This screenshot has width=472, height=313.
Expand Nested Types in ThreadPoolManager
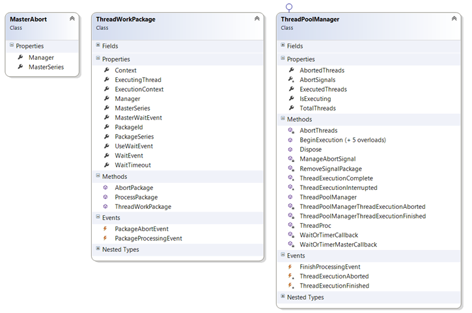point(283,297)
